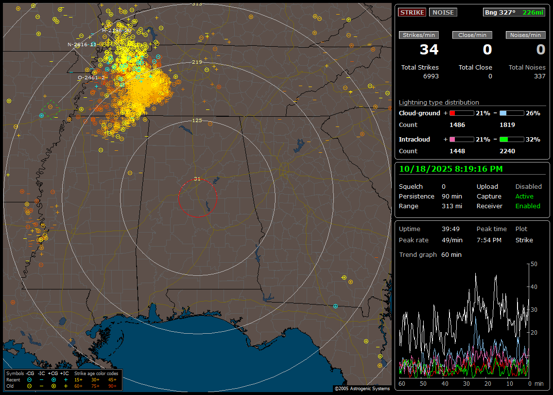The height and width of the screenshot is (395, 553).
Task: Toggle the NOISE indicator
Action: tap(443, 12)
